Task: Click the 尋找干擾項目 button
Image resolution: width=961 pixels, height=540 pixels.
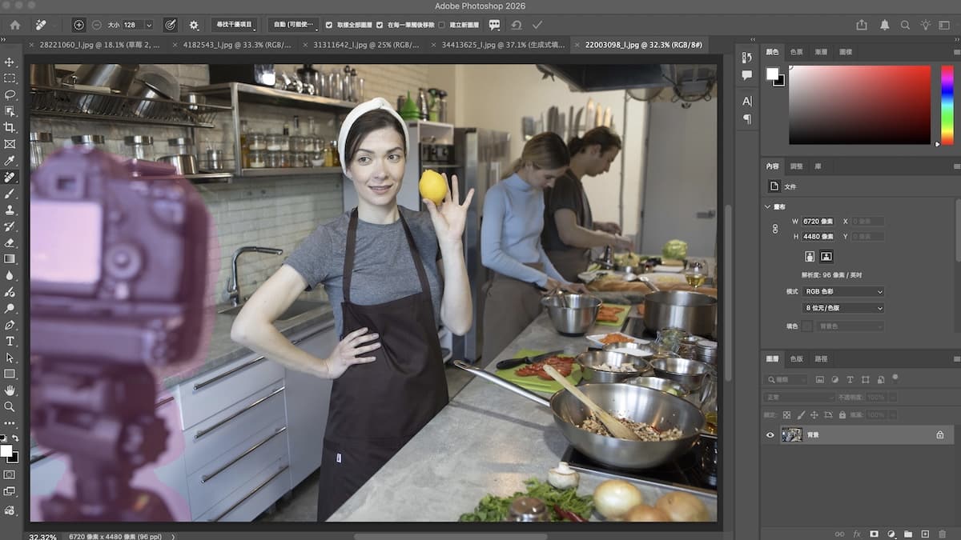Action: (233, 25)
